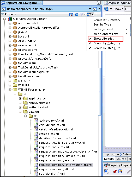Collapse the ui folder node
This screenshot has height=177, width=132.
pos(15,94)
